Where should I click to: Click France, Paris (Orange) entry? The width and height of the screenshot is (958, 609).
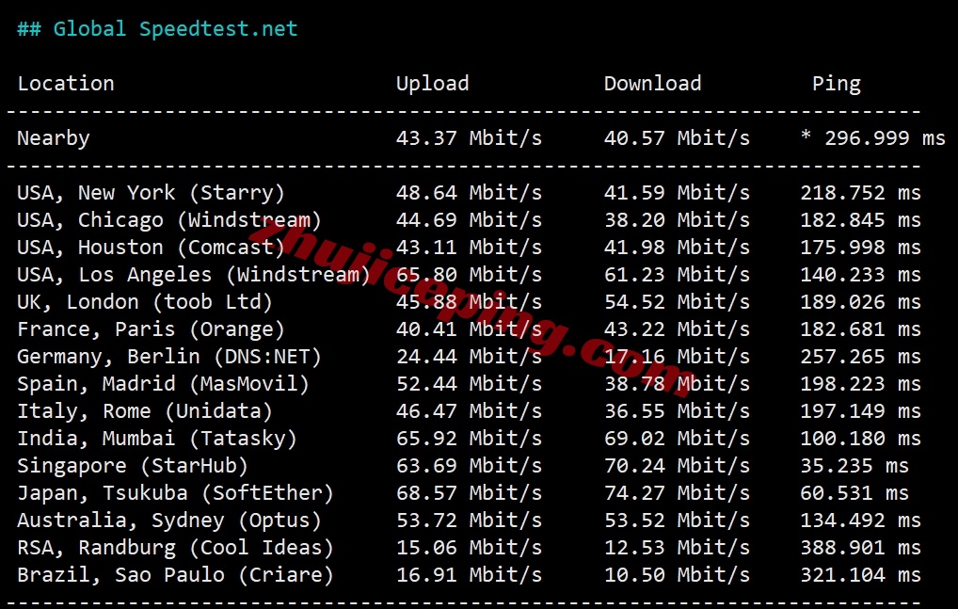click(x=151, y=329)
